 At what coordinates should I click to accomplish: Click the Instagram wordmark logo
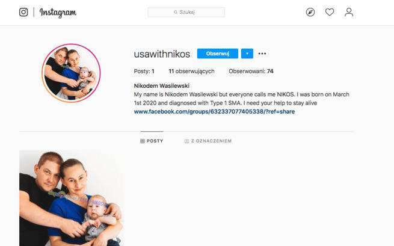pyautogui.click(x=58, y=13)
